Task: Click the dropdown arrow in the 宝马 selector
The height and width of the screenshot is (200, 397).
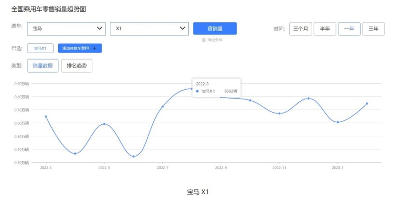Action: (100, 28)
